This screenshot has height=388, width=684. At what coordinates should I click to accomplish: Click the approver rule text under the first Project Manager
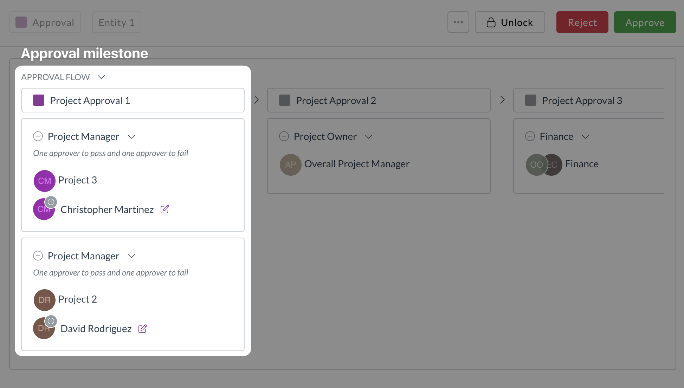pyautogui.click(x=111, y=153)
